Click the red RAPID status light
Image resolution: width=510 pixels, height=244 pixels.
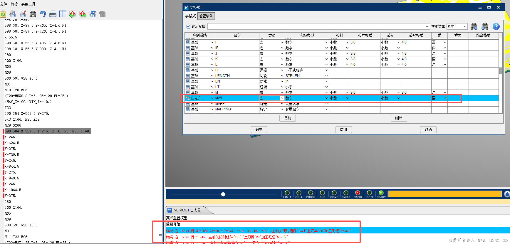point(358,193)
